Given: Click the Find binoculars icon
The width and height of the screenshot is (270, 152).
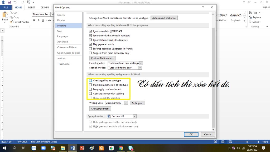Looking at the screenshot, I should coord(250,13).
